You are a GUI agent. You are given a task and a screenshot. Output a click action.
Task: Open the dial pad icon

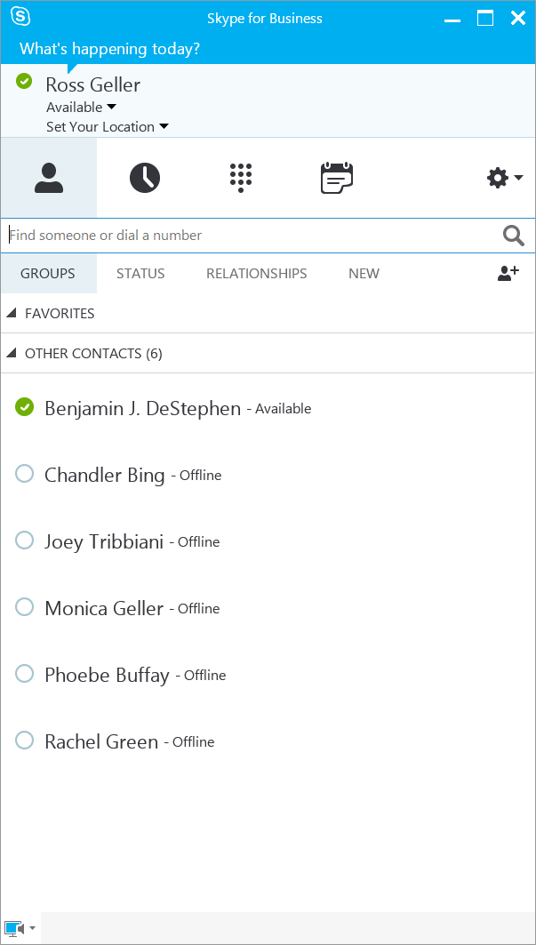point(241,178)
